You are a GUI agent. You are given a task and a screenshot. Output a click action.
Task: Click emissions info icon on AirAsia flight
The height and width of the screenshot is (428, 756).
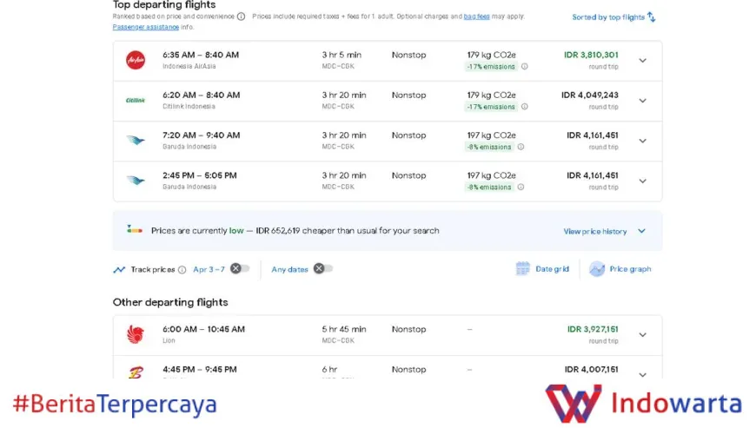pyautogui.click(x=524, y=67)
